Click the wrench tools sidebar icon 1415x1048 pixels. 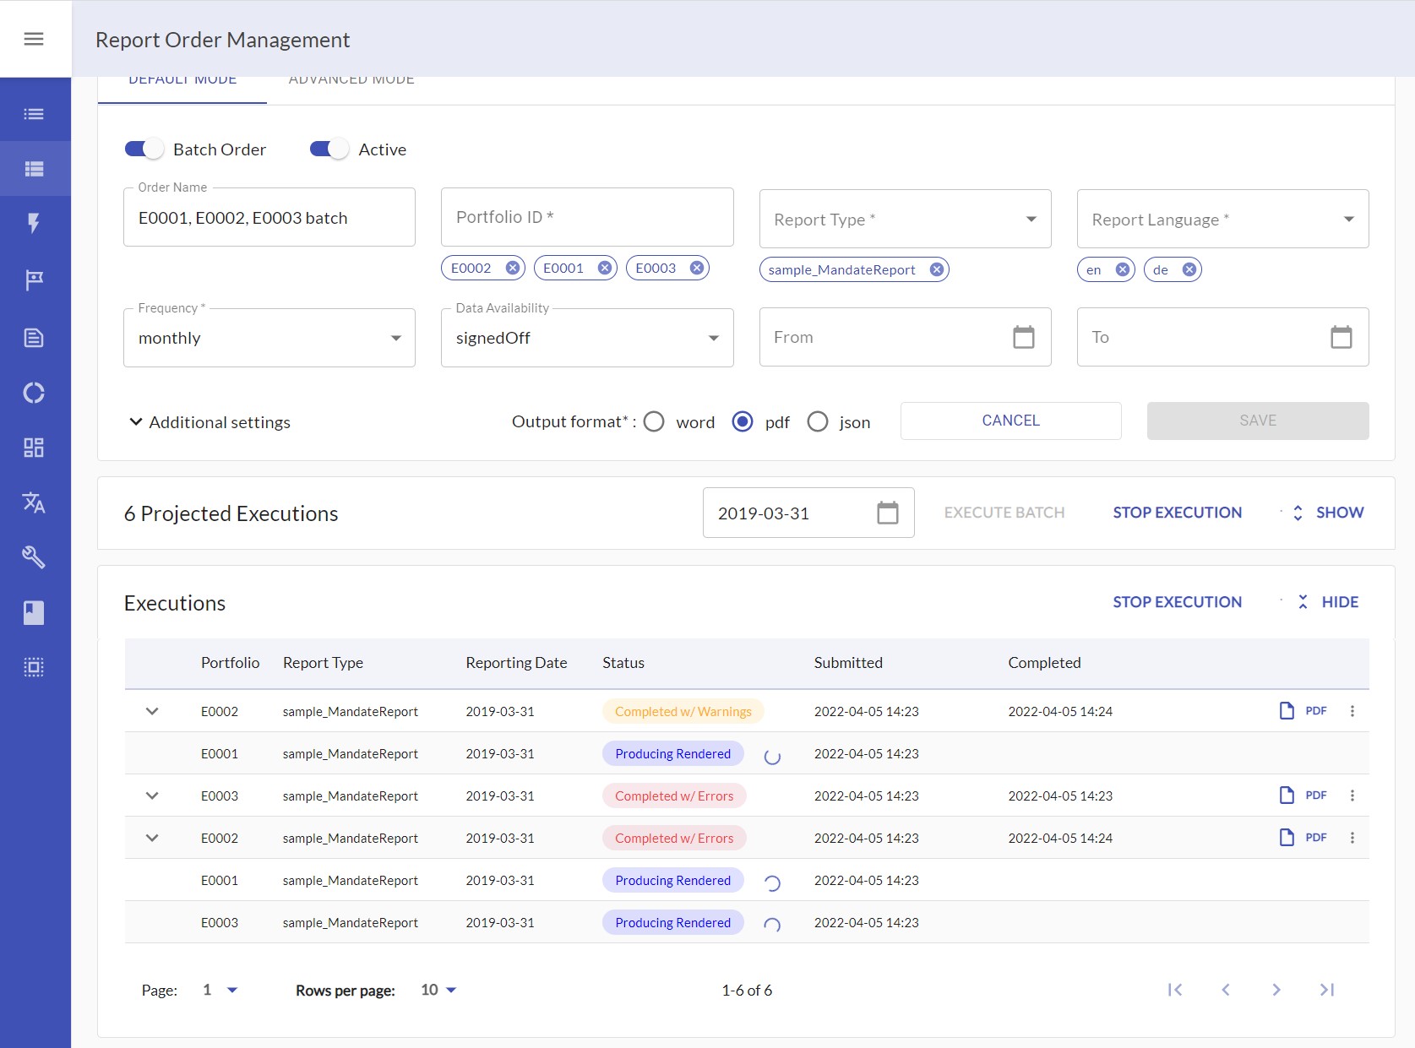(x=34, y=557)
